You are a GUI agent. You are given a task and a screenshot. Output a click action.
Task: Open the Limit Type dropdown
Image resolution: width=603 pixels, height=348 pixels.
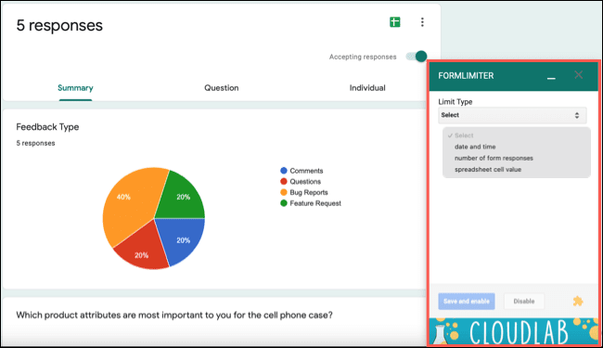512,115
